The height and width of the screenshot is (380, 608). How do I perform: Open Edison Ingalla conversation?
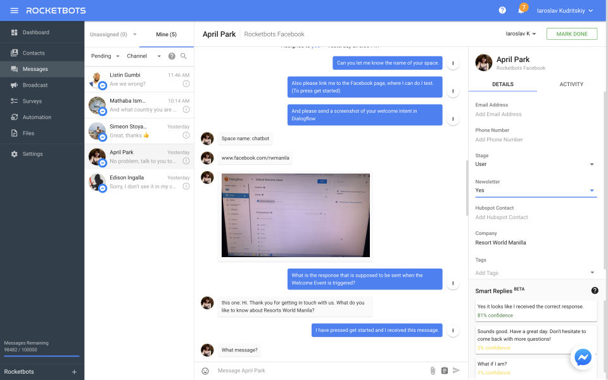(x=139, y=182)
